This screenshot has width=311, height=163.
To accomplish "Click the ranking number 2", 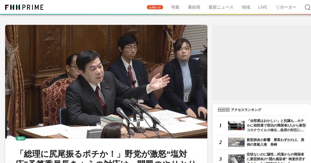I will pos(220,142).
